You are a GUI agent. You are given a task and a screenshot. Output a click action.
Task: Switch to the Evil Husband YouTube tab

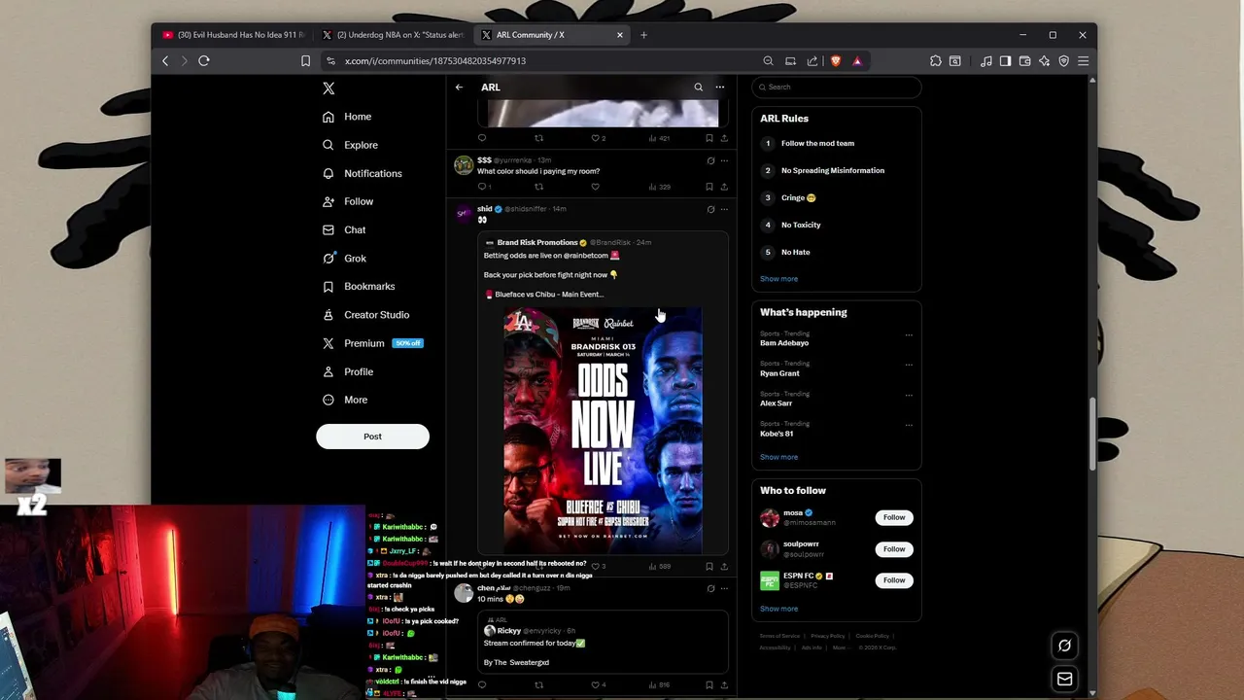[233, 35]
